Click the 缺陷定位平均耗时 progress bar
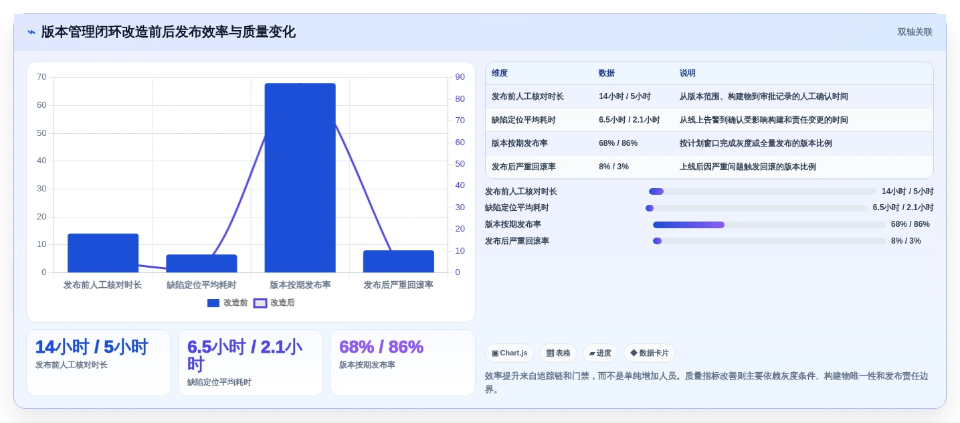This screenshot has width=960, height=423. pos(757,208)
